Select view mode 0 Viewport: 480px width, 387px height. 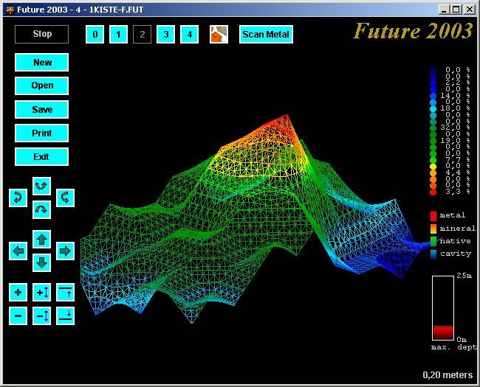click(95, 34)
